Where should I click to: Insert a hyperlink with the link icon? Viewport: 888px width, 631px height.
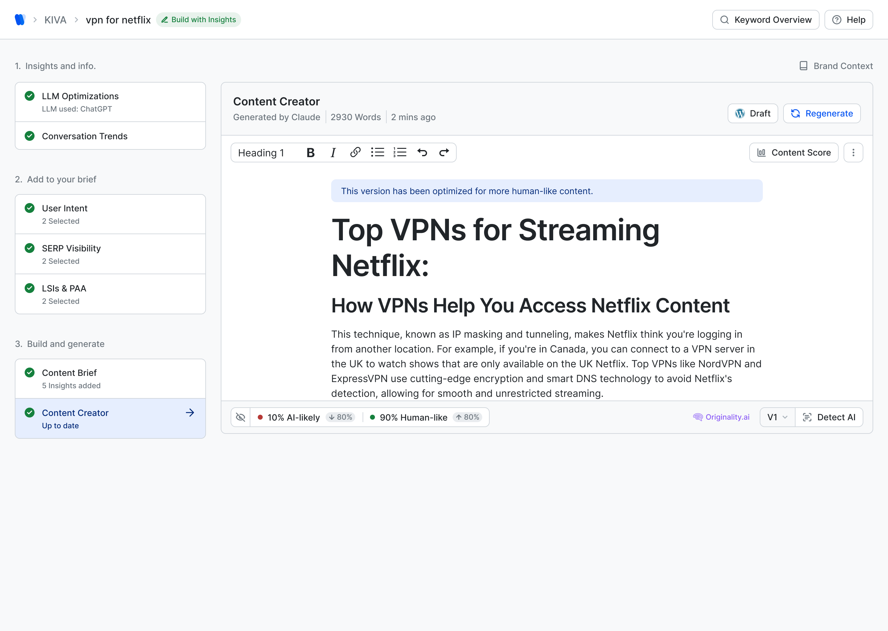click(356, 152)
